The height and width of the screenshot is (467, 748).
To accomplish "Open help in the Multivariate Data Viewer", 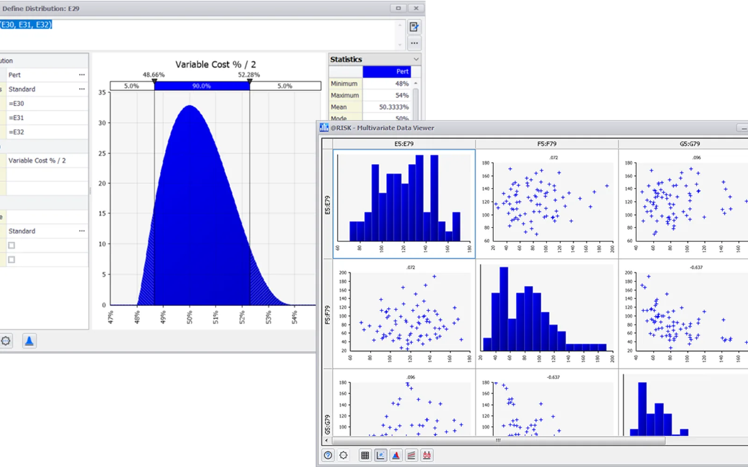I will (328, 455).
